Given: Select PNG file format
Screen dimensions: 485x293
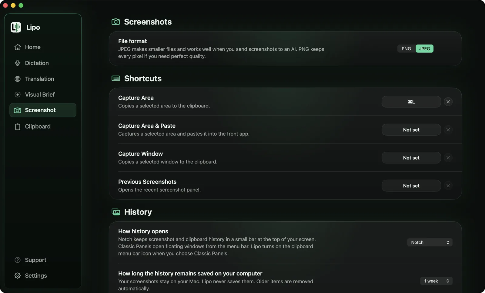Looking at the screenshot, I should [406, 49].
